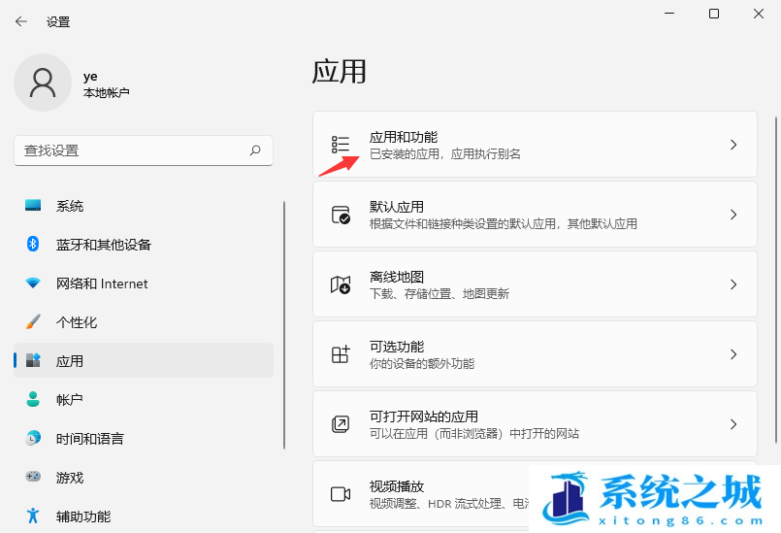Click the main panel vertical scrollbar
Screen dimensions: 781x533
tap(776, 280)
